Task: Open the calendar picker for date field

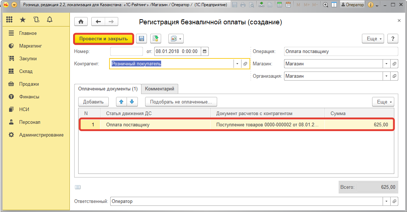Action: pos(205,52)
